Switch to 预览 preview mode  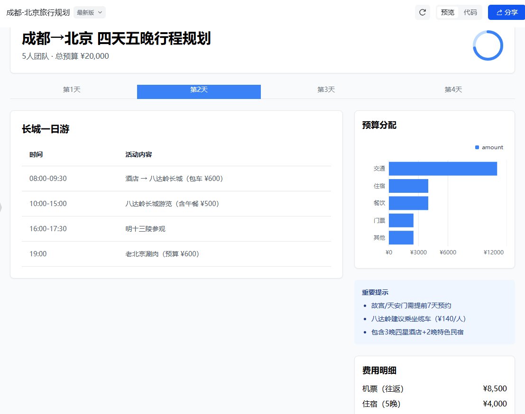447,12
